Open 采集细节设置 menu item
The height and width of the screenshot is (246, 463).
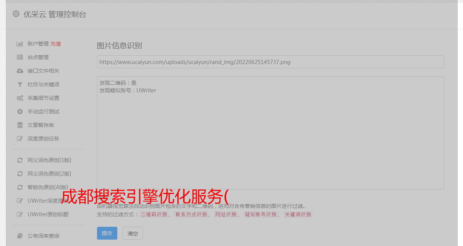[x=43, y=98]
